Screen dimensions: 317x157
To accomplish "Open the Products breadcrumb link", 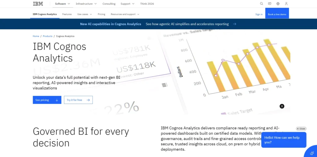I will [47, 36].
